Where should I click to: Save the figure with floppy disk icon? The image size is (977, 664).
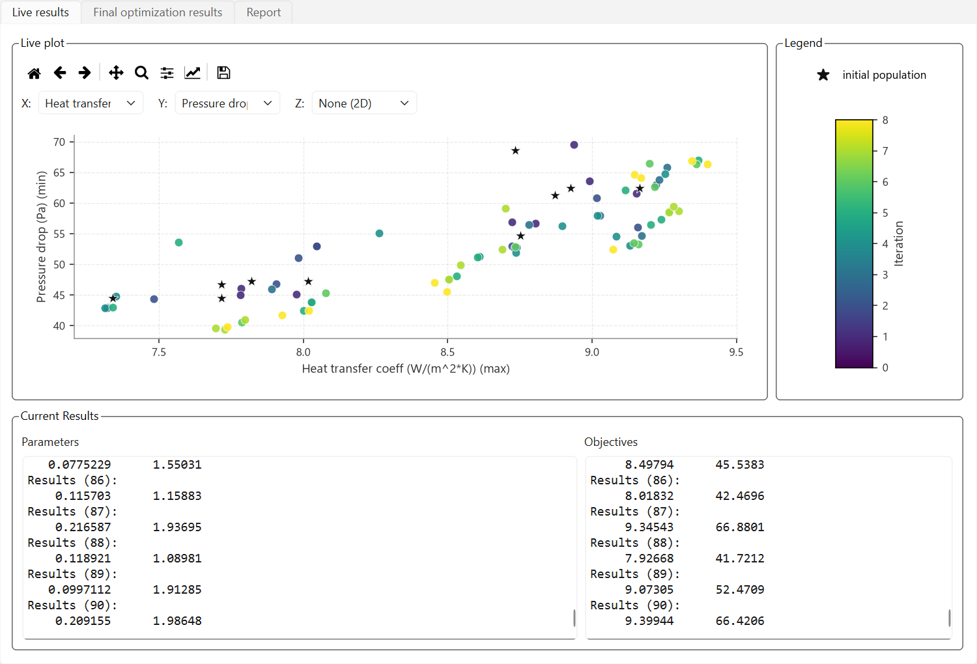click(x=223, y=73)
